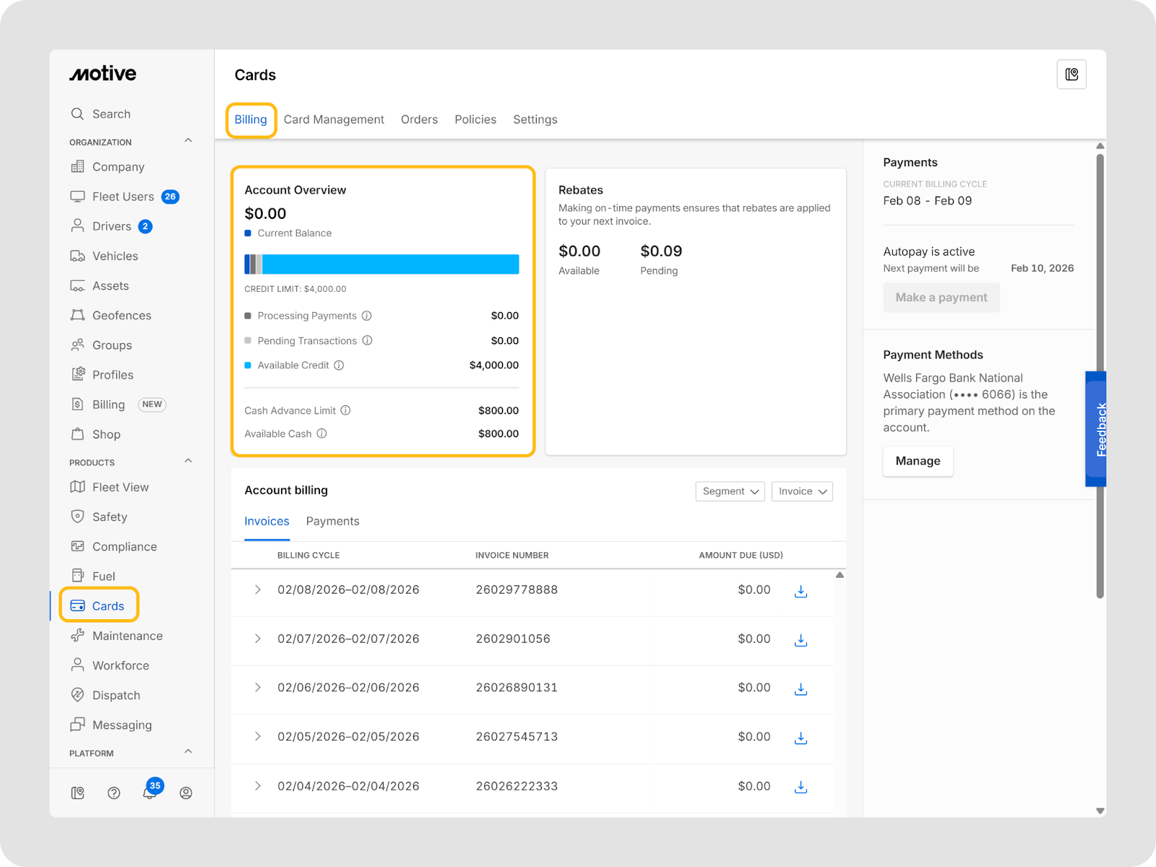Collapse the Organization sidebar section

[x=188, y=141]
